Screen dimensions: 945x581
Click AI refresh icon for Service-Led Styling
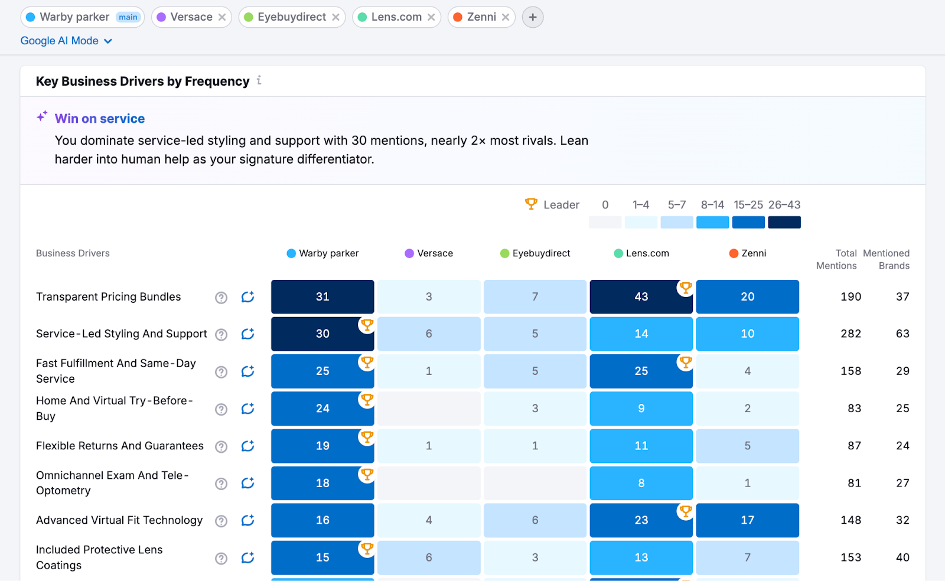[247, 334]
